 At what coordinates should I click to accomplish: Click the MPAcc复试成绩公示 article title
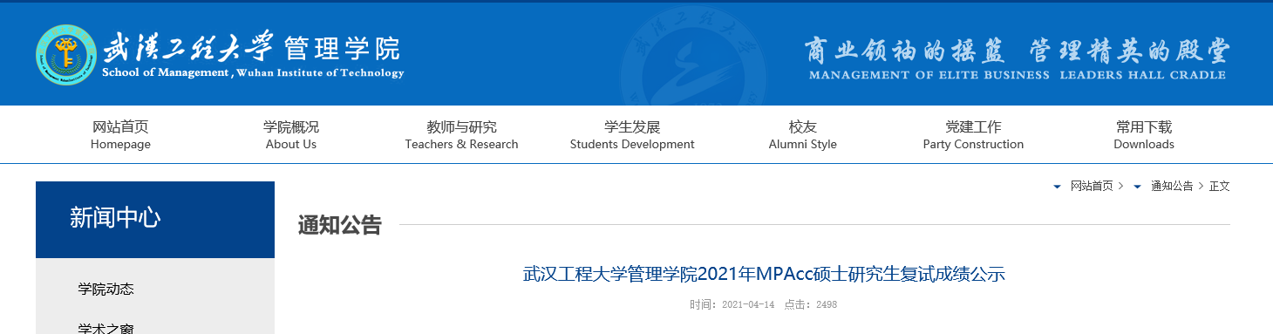pyautogui.click(x=764, y=275)
